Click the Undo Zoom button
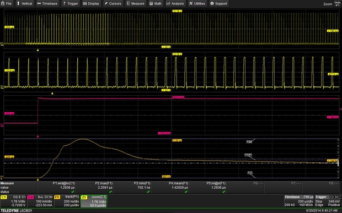342x213 pixels. [x=337, y=4]
